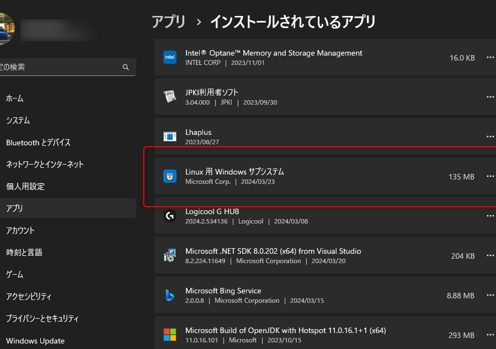Viewport: 496px width, 349px height.
Task: Click the JPKI利用者ソフト app name
Action: 212,92
